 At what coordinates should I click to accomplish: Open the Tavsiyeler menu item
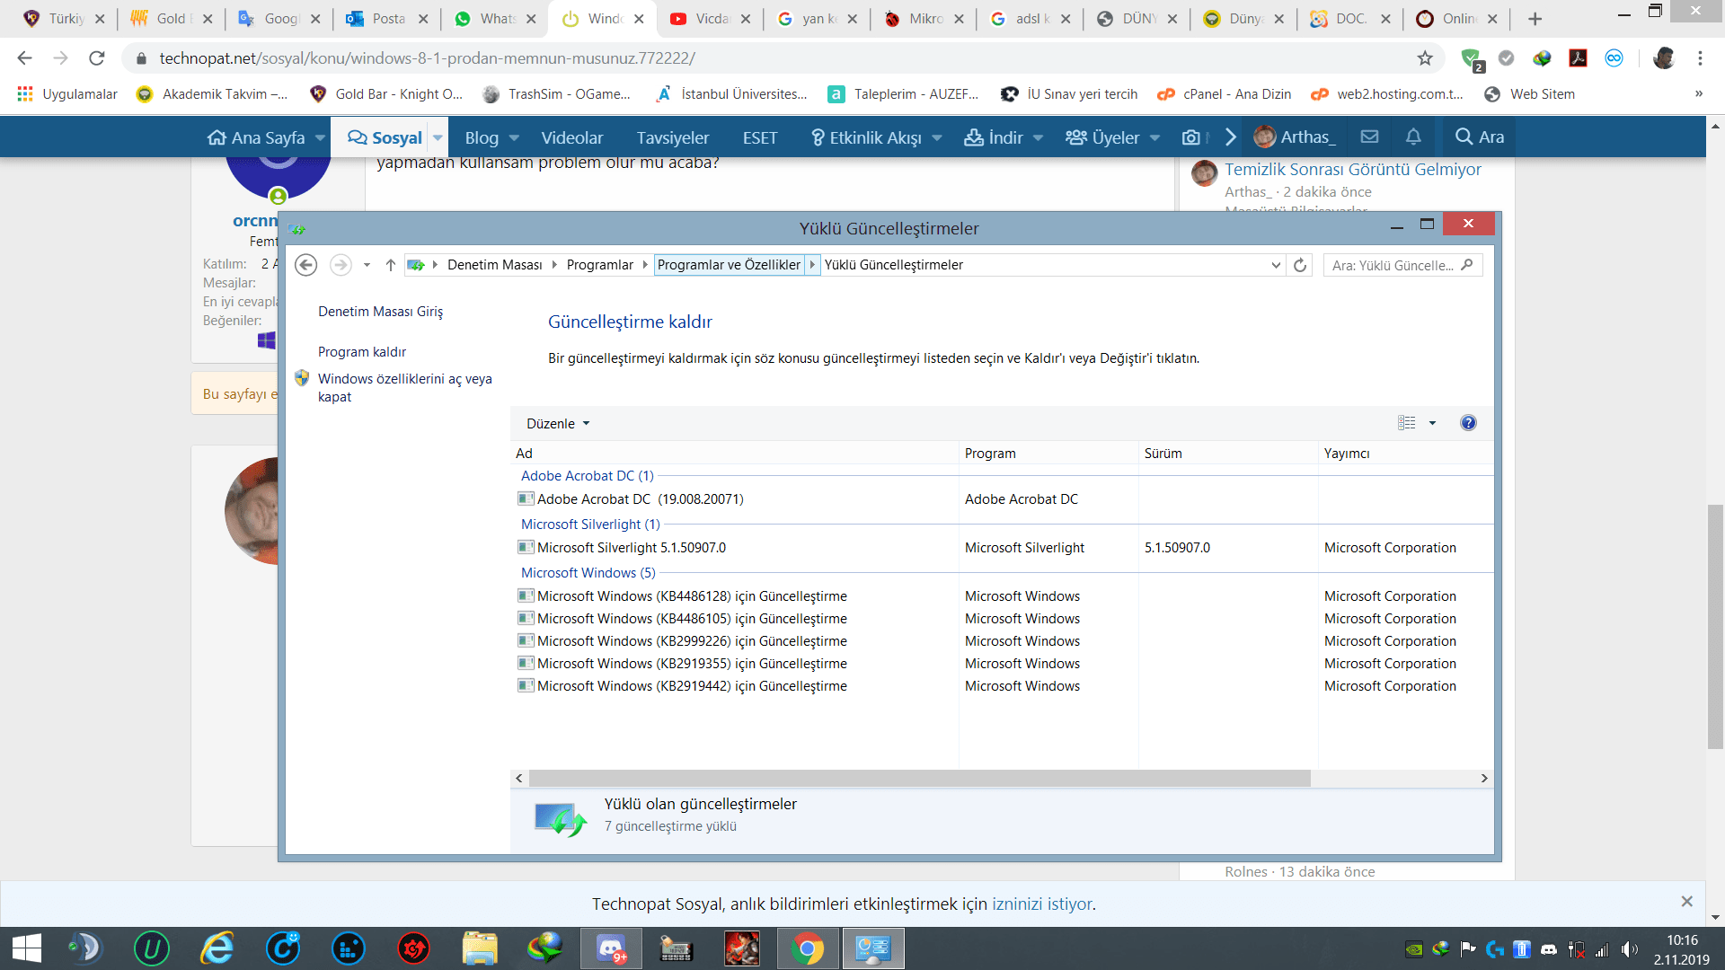(672, 137)
